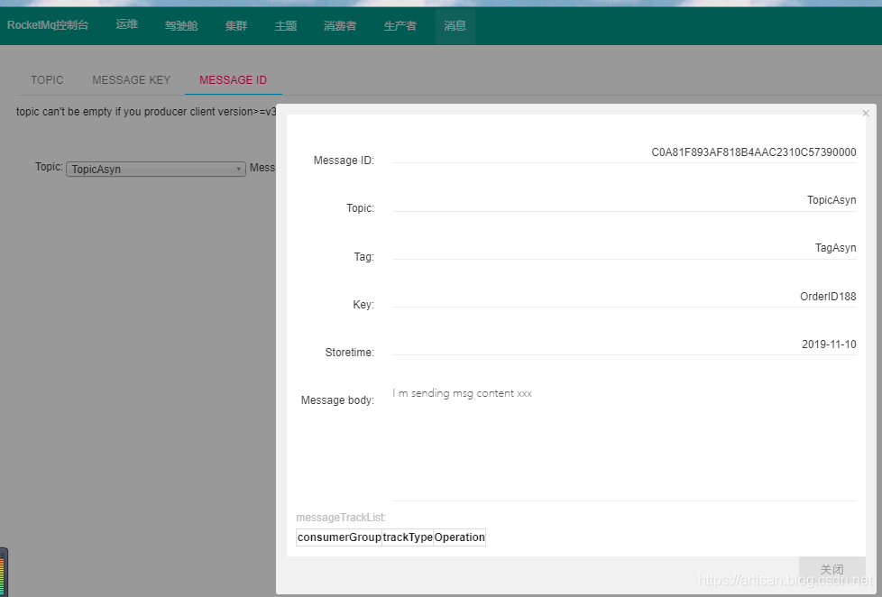
Task: Click the Tag field showing TagAsyn
Action: click(624, 249)
